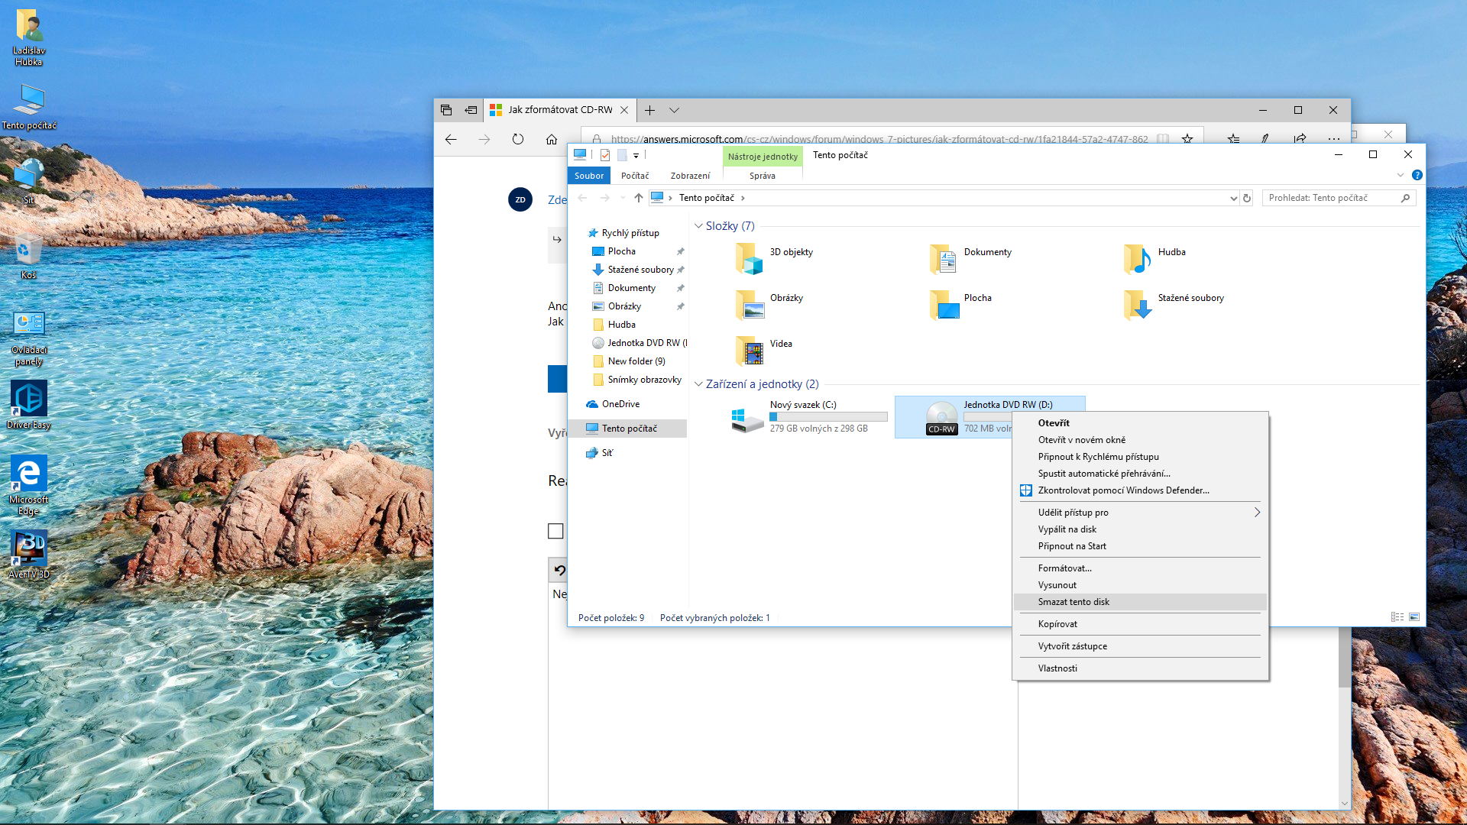1467x825 pixels.
Task: Collapse the Složky (7) group
Action: pos(698,226)
